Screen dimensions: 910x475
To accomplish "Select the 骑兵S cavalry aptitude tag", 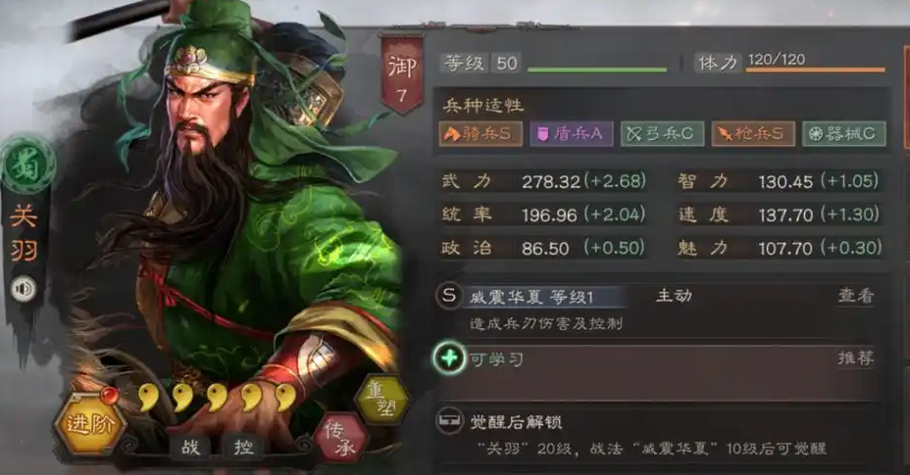I will pyautogui.click(x=480, y=134).
